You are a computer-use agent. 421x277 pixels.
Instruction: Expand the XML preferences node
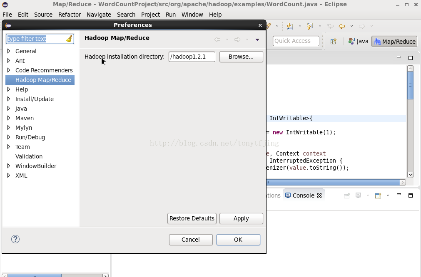click(9, 176)
